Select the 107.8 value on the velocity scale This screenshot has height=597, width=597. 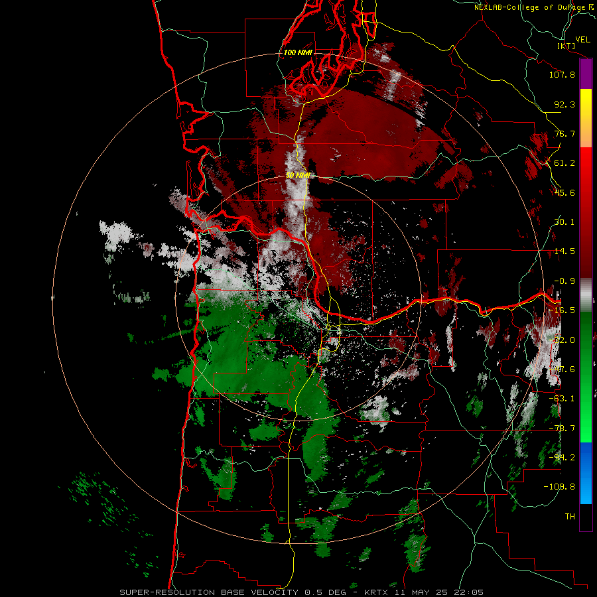tap(562, 74)
